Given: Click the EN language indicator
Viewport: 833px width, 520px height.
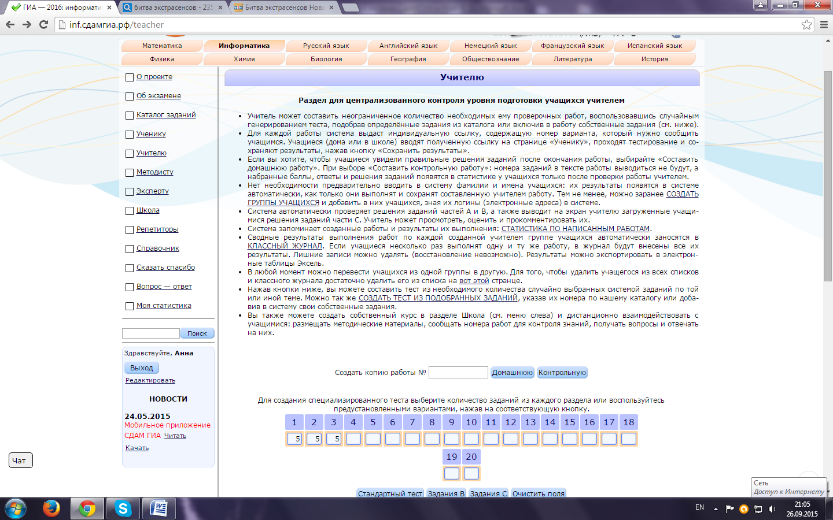Looking at the screenshot, I should [699, 507].
